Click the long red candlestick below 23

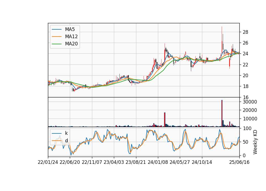pos(229,62)
